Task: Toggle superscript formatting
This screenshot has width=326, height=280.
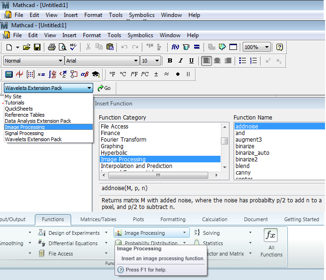Action: [268, 61]
